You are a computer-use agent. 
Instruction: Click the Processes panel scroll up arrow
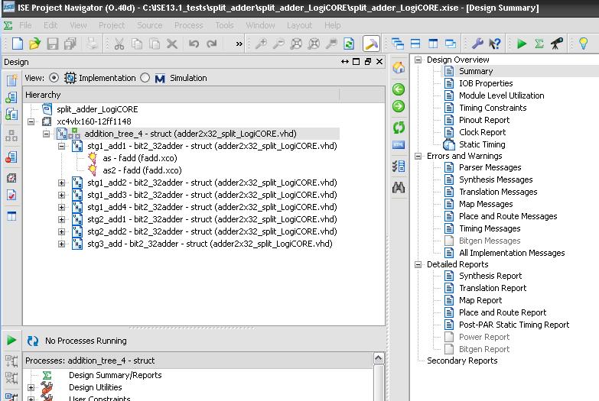pos(378,358)
